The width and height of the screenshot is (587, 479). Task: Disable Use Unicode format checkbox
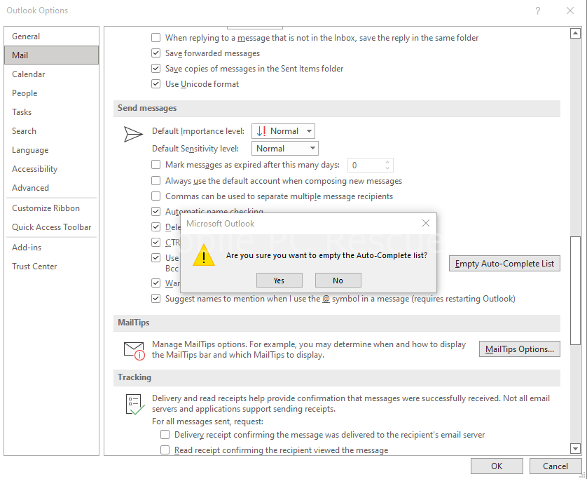(156, 84)
